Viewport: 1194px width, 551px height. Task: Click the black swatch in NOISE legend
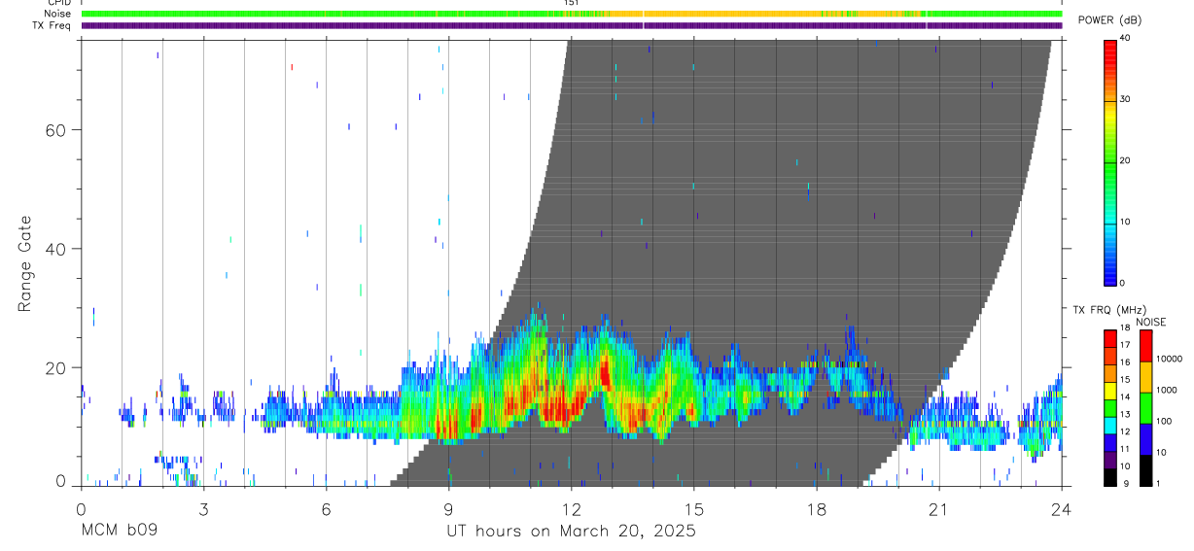[x=1146, y=470]
